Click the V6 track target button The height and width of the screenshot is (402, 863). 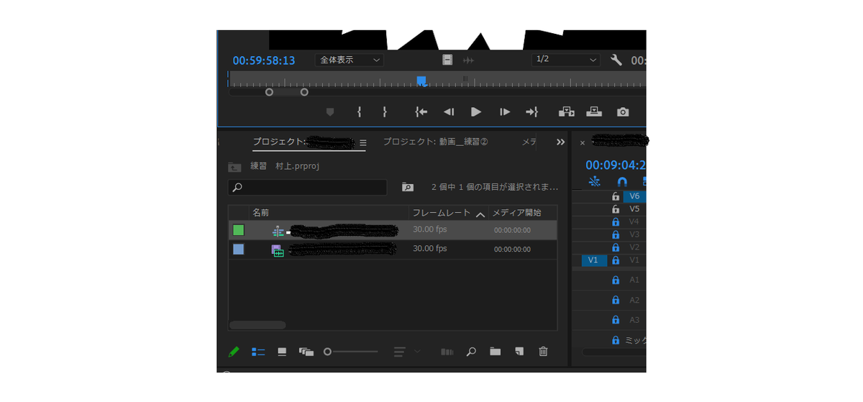pyautogui.click(x=634, y=196)
